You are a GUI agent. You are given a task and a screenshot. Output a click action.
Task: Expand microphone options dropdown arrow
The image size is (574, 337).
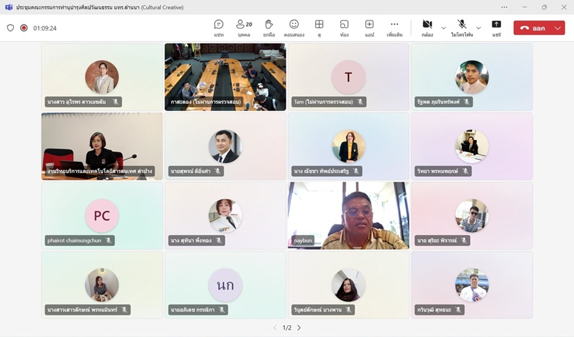(x=478, y=28)
